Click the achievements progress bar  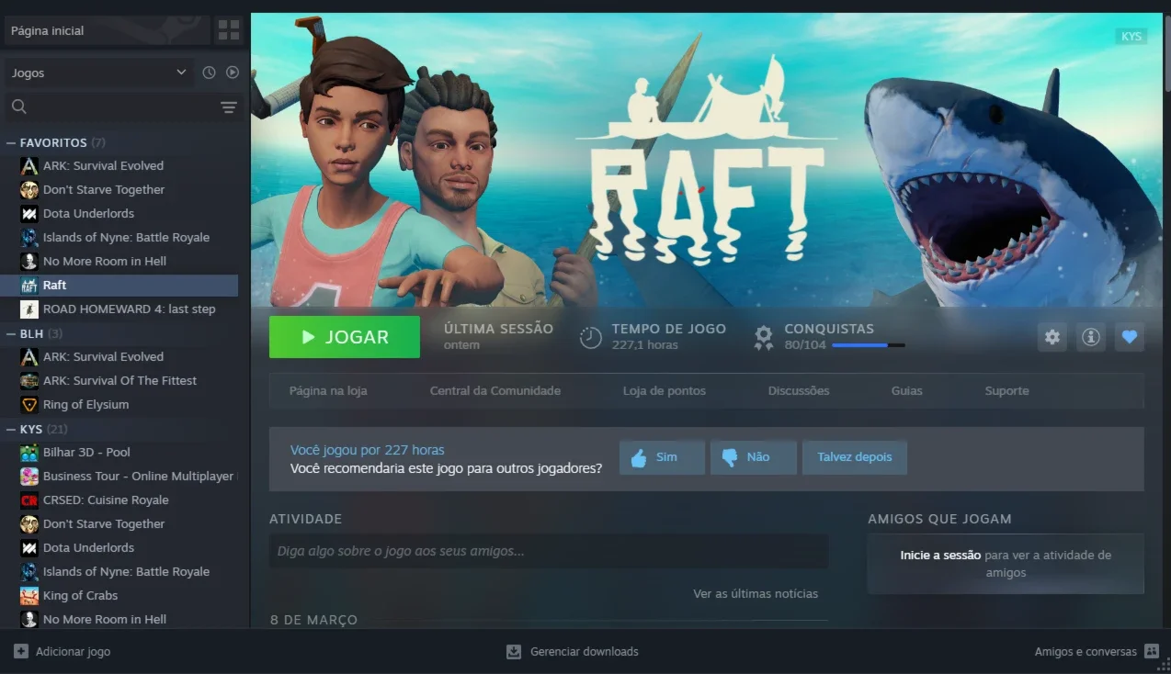(868, 345)
